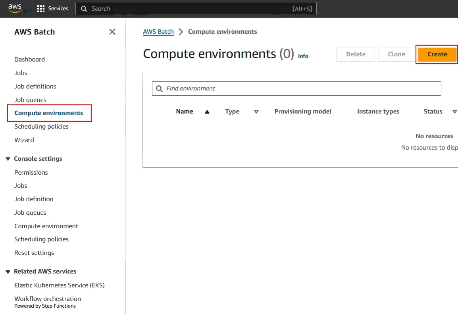Click the Related AWS services section title

tap(45, 272)
